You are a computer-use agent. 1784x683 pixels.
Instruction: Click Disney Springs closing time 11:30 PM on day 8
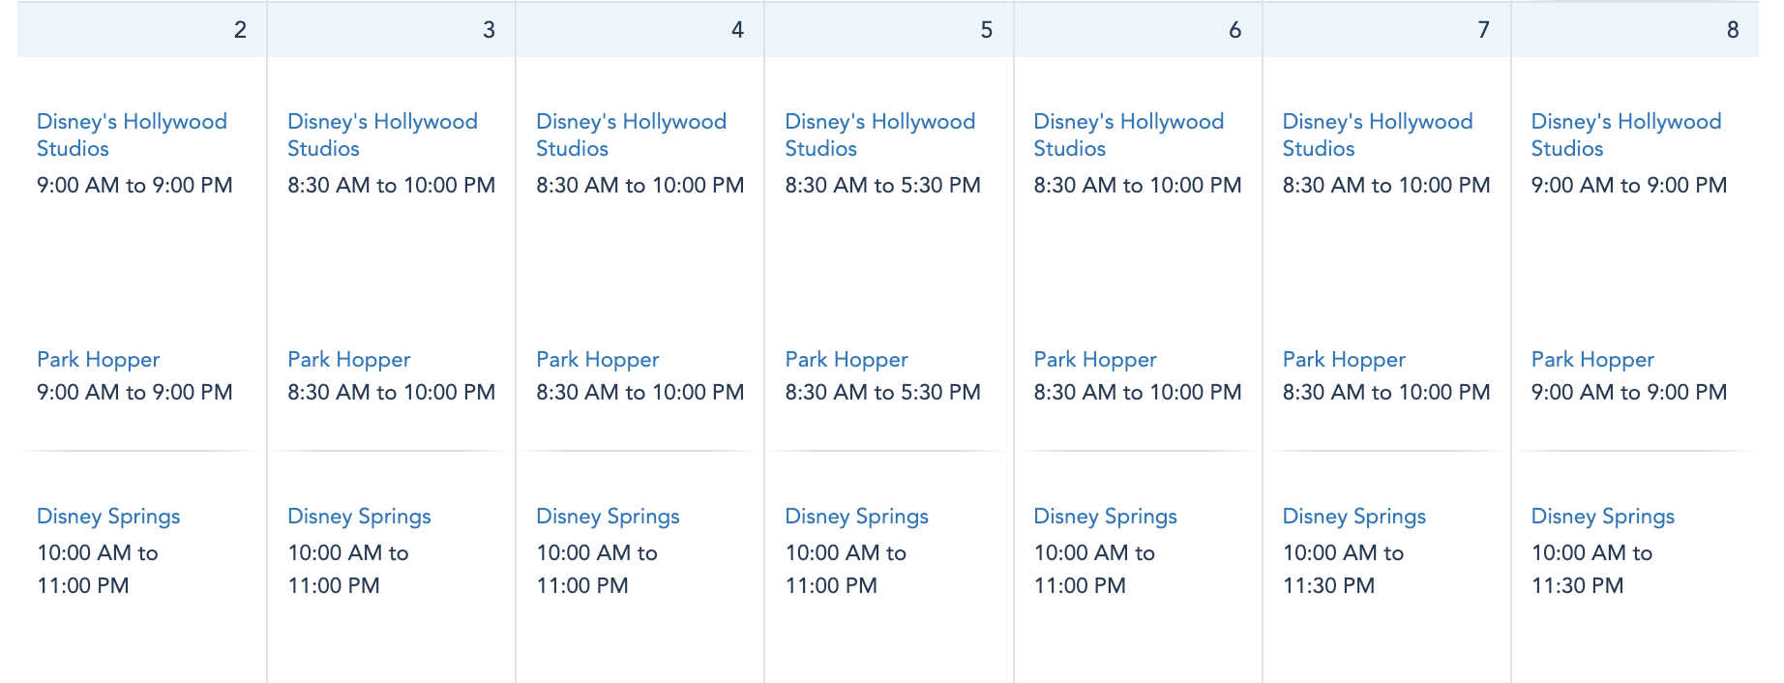click(1576, 585)
